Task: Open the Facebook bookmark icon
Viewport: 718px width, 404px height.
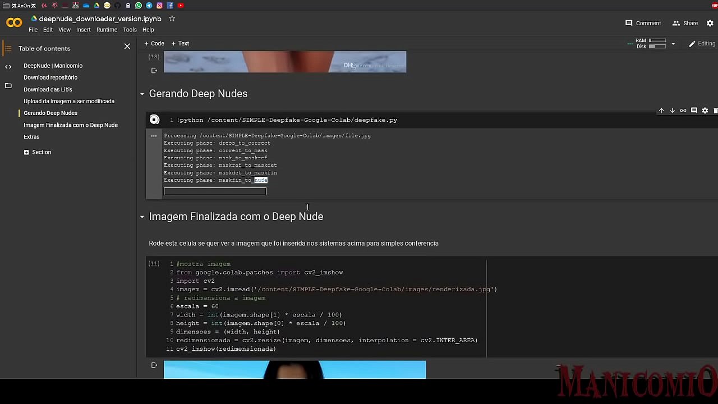Action: 170,6
